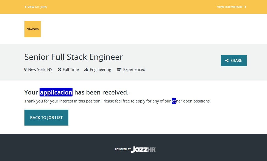The image size is (267, 161).
Task: Click the Experienced level label
Action: tap(134, 70)
